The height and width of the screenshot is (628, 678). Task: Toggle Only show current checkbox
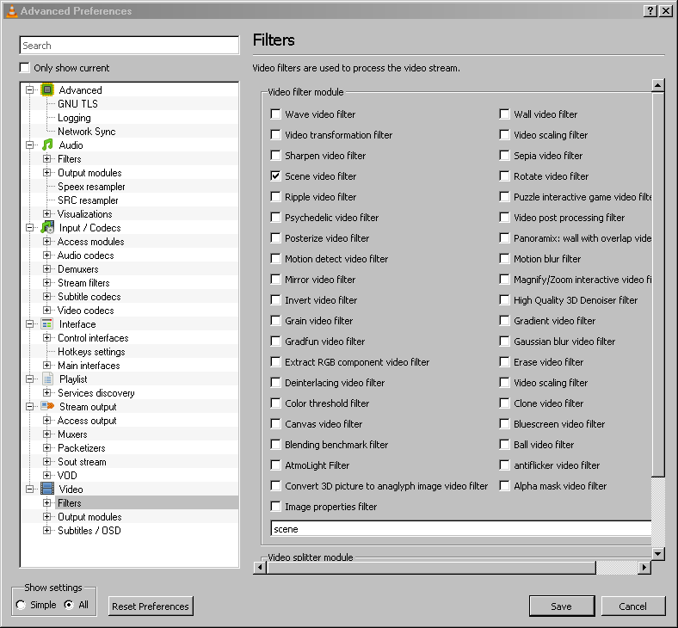25,68
